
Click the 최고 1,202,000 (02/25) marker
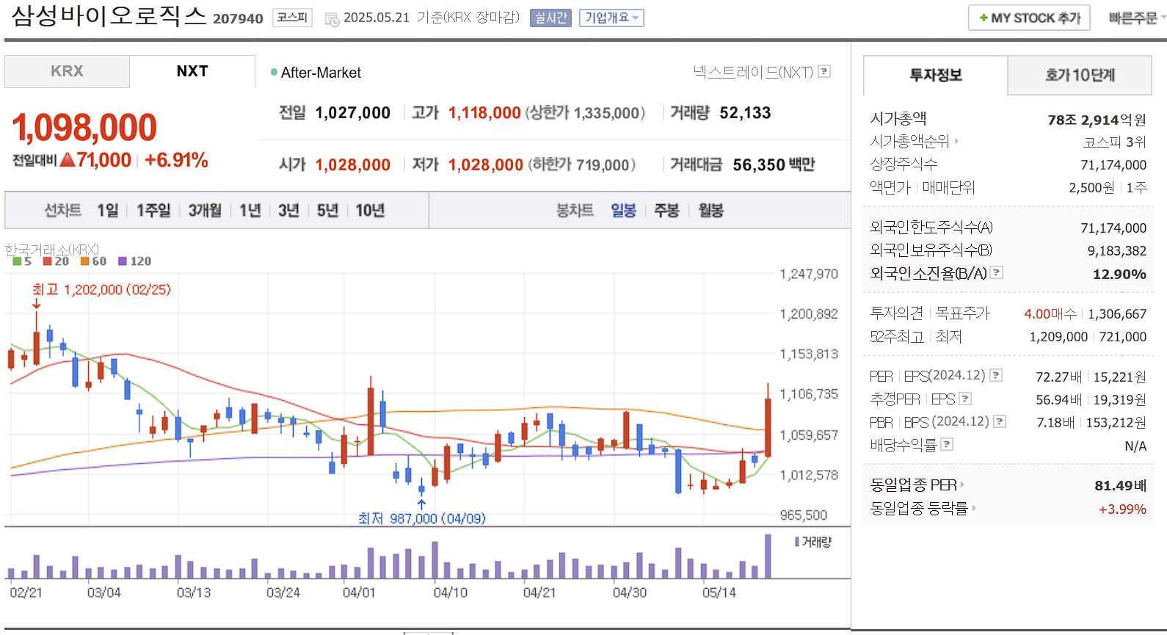click(x=101, y=289)
